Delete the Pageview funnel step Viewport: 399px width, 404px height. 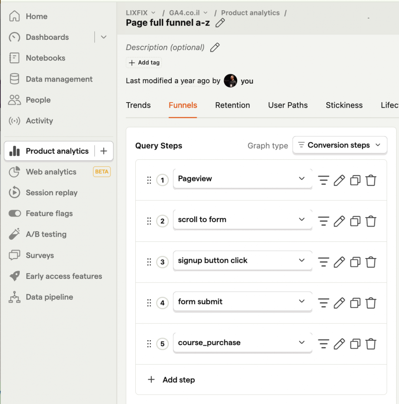371,180
